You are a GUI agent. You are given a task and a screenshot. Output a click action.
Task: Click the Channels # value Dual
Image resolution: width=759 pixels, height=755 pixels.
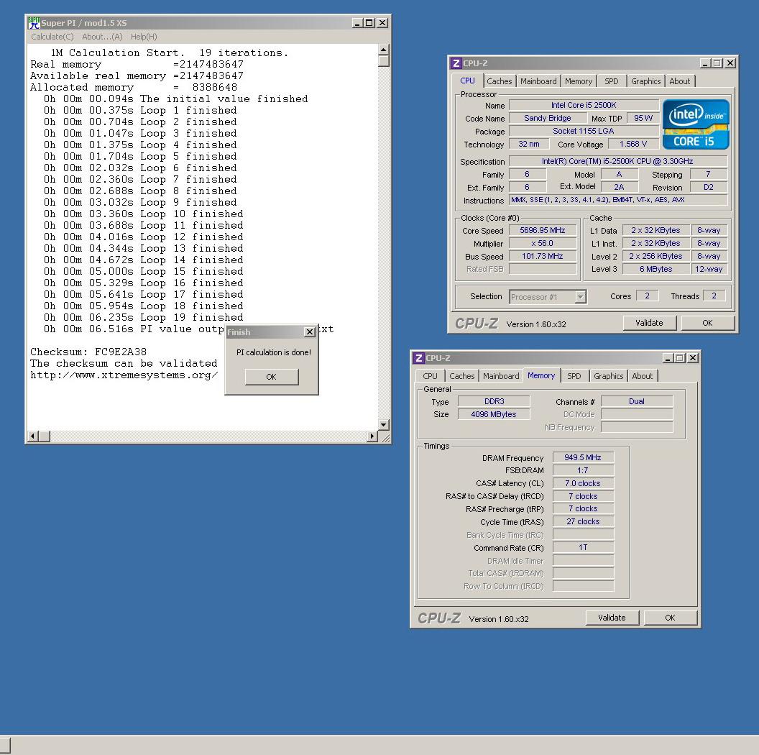coord(637,401)
